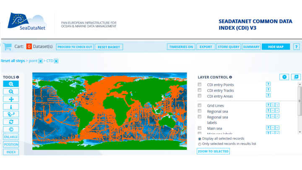This screenshot has width=302, height=170.
Task: Open help for Grid Lines layer
Action: [x=268, y=105]
